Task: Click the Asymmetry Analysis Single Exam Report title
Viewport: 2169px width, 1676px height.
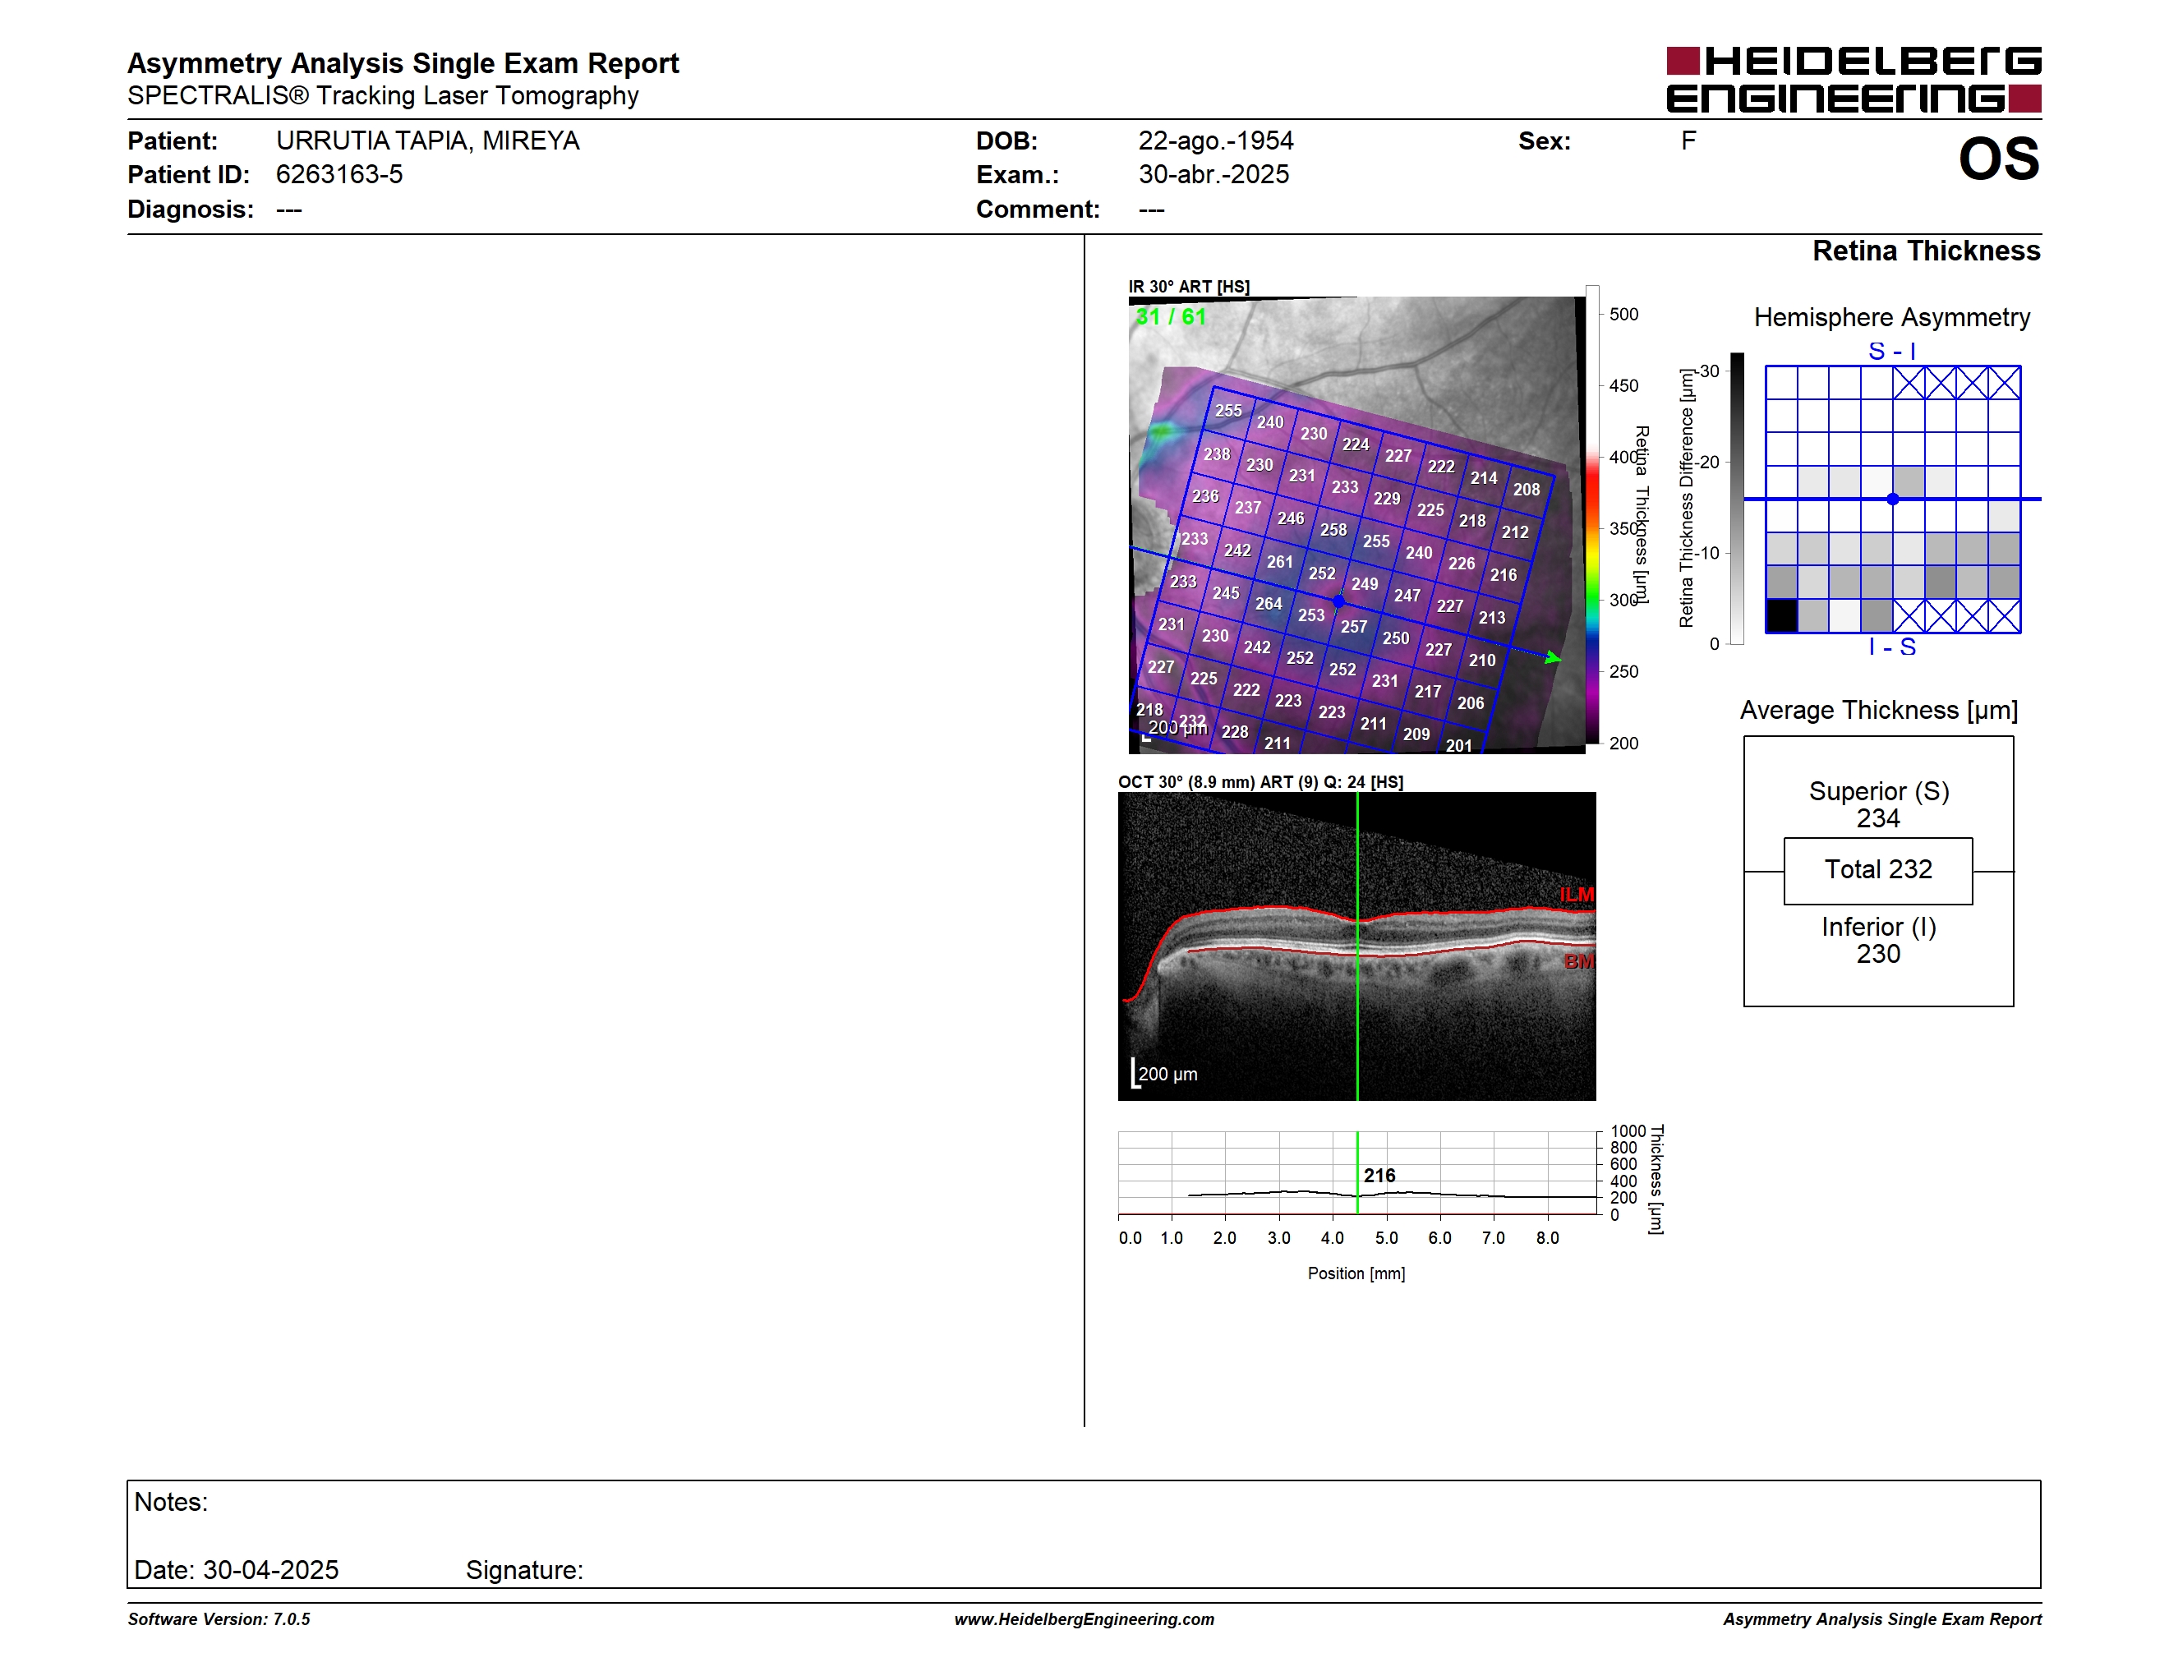Action: pos(403,63)
